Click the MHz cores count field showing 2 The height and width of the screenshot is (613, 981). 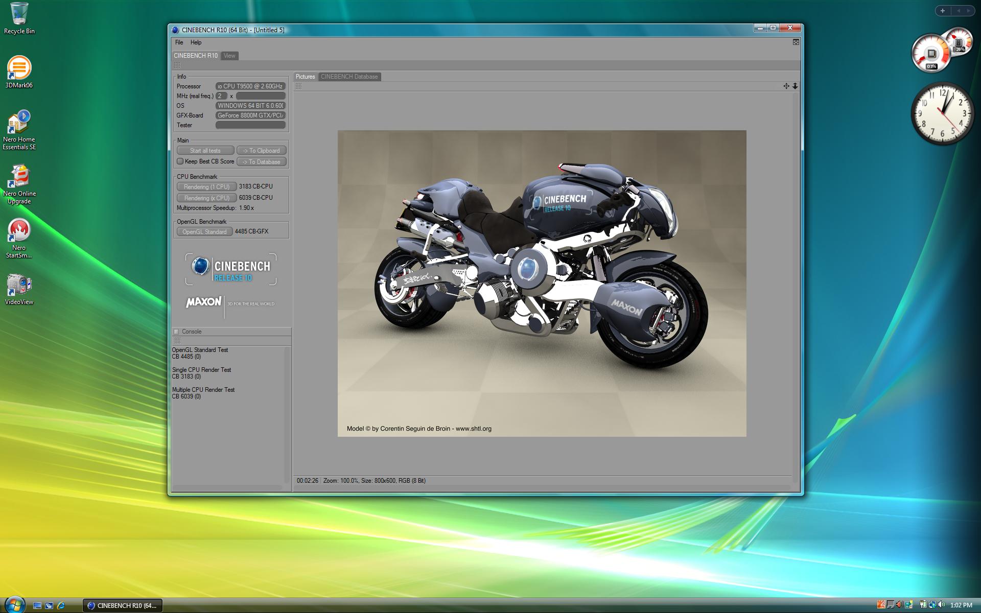[x=221, y=96]
